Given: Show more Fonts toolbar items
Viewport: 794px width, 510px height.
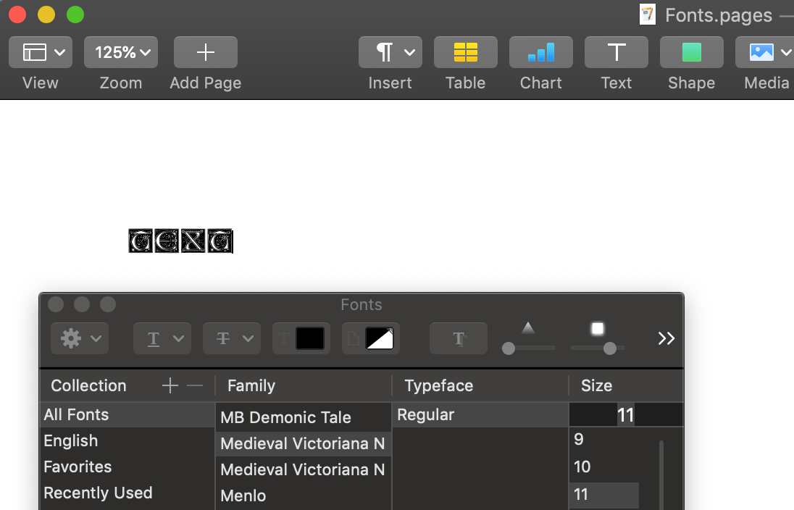Looking at the screenshot, I should click(x=666, y=338).
